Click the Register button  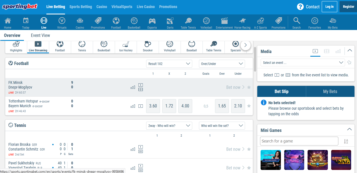[x=348, y=7]
